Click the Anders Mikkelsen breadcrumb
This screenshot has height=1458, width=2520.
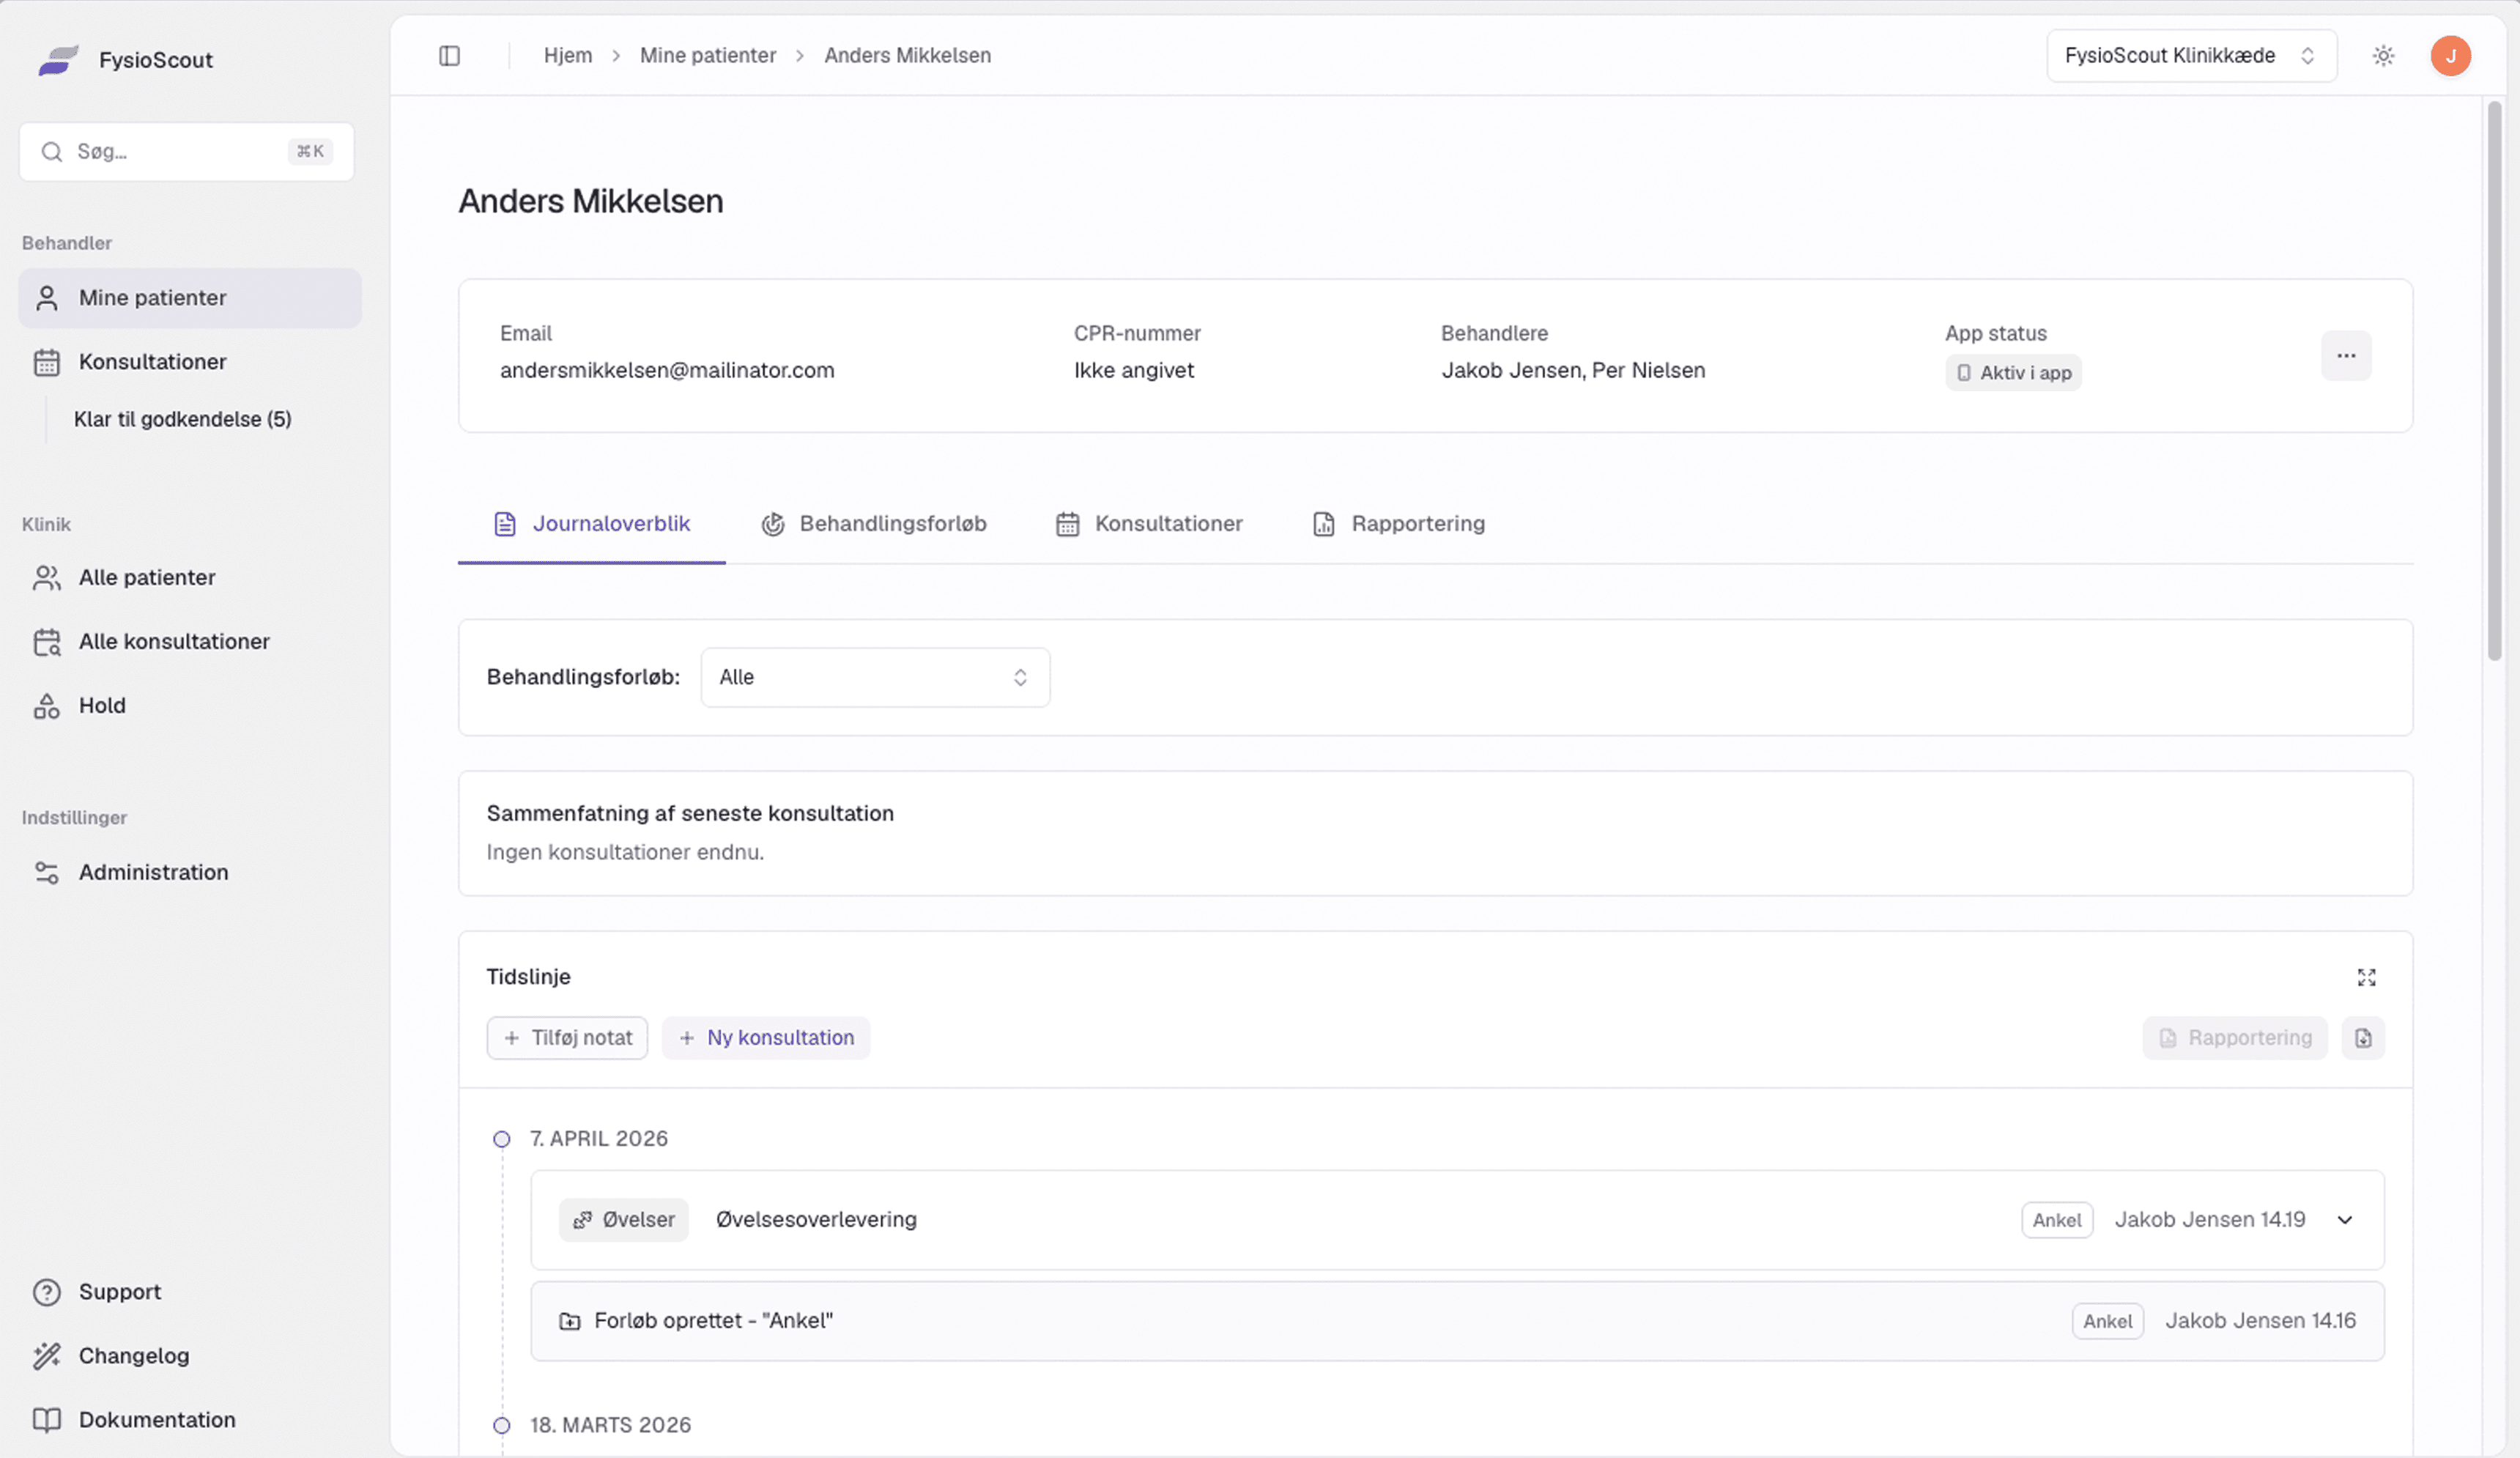point(908,56)
